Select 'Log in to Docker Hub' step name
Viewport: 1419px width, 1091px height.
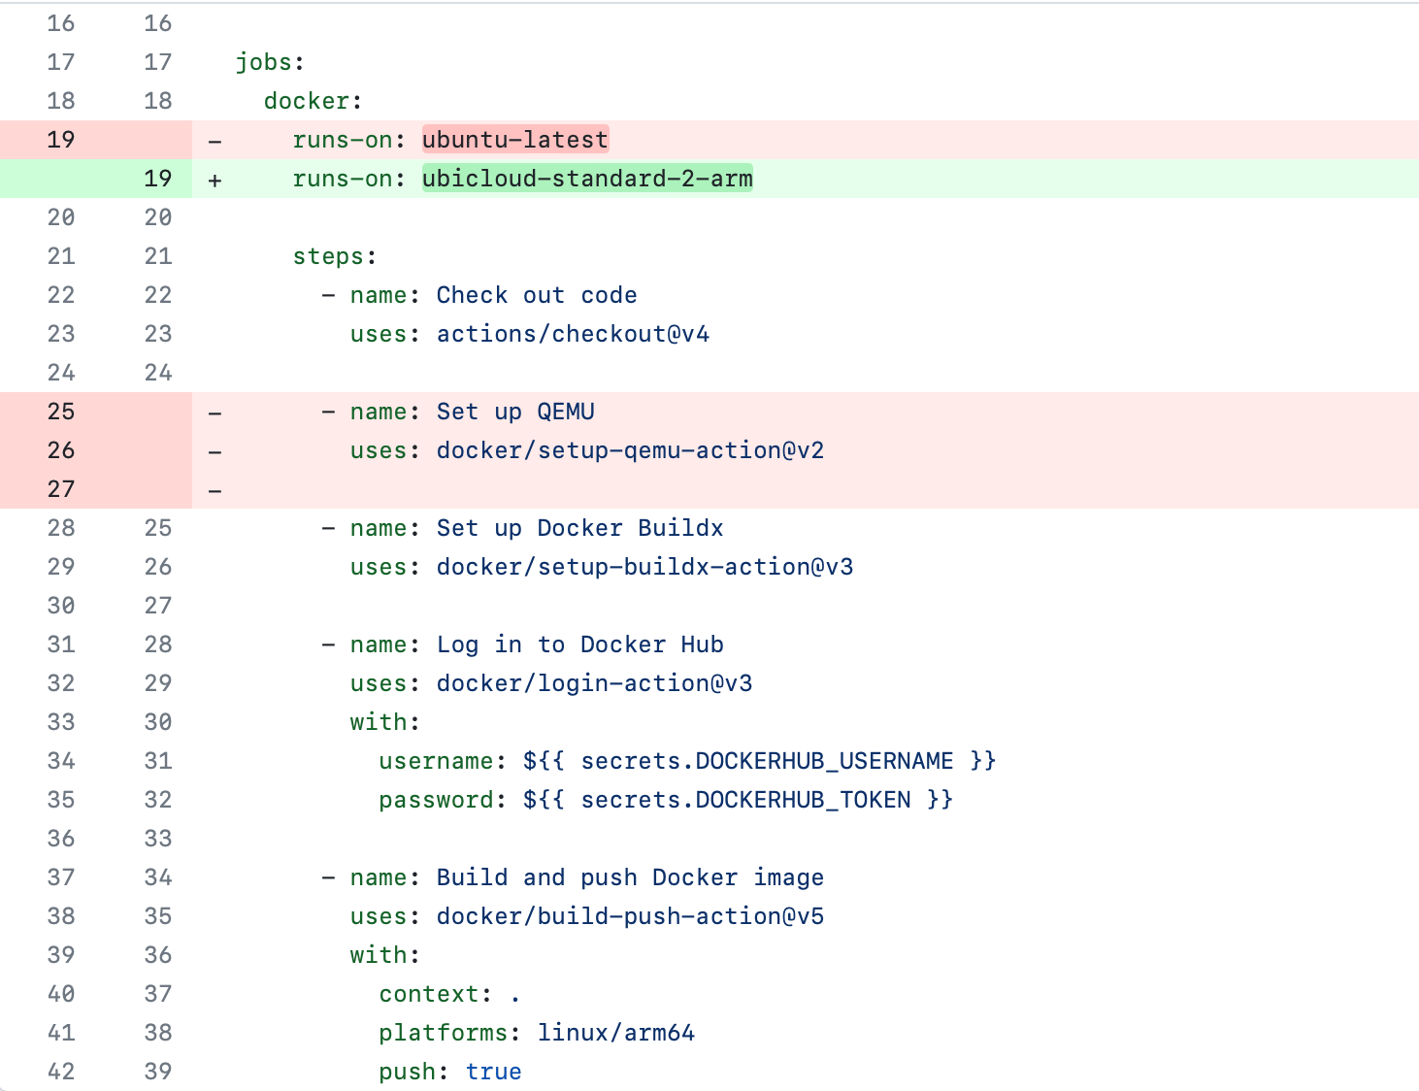click(x=579, y=645)
